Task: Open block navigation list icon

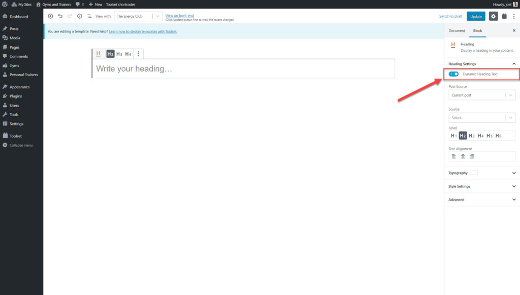Action: coord(89,16)
